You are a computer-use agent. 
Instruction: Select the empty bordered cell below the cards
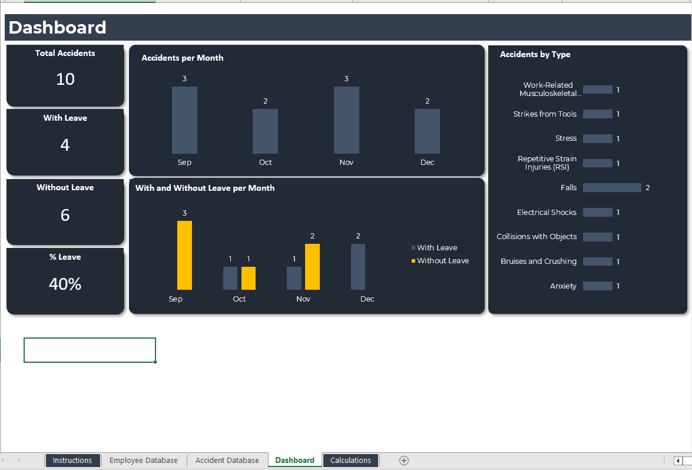pyautogui.click(x=90, y=350)
